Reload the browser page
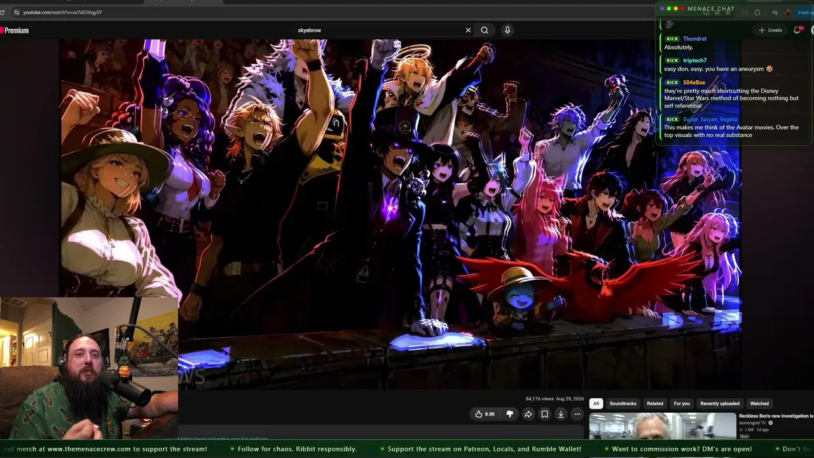Image resolution: width=814 pixels, height=458 pixels. (2, 12)
